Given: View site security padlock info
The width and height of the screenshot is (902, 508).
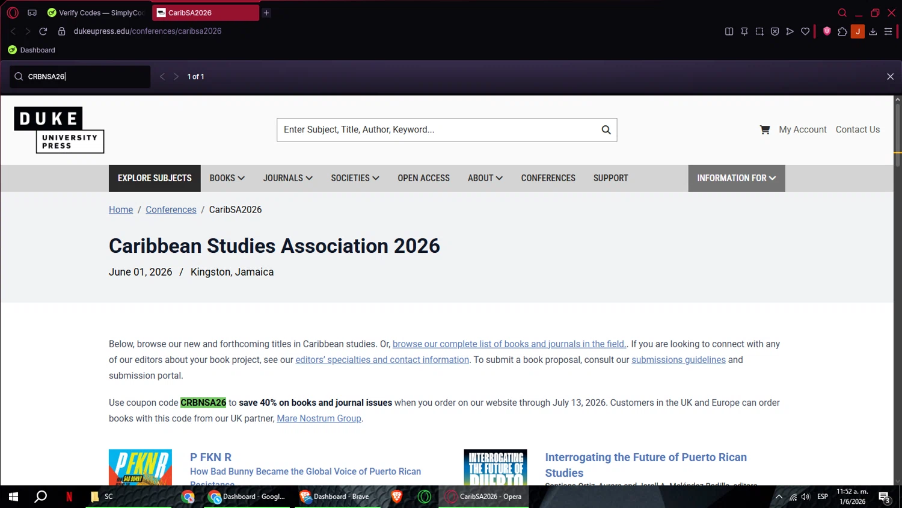Looking at the screenshot, I should pyautogui.click(x=61, y=31).
